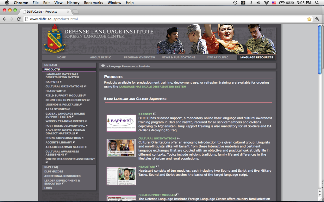This screenshot has width=324, height=202.
Task: Select PRODUCTS in the sidebar
Action: [69, 69]
